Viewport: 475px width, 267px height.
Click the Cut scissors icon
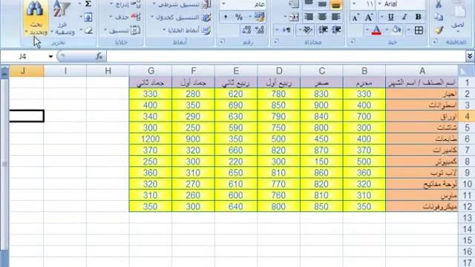coord(439,4)
